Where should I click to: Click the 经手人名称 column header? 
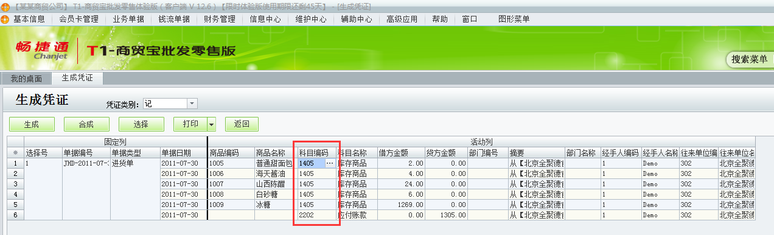pos(660,152)
